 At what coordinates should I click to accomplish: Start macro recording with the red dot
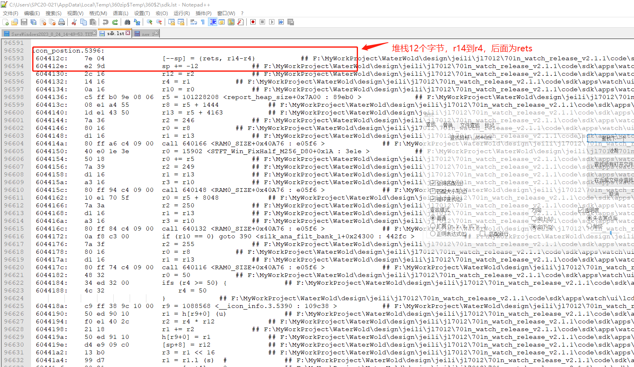253,22
